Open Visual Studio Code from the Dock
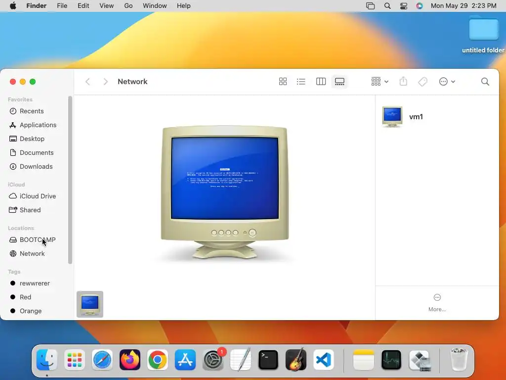Screen dimensions: 506x380 tap(324, 360)
